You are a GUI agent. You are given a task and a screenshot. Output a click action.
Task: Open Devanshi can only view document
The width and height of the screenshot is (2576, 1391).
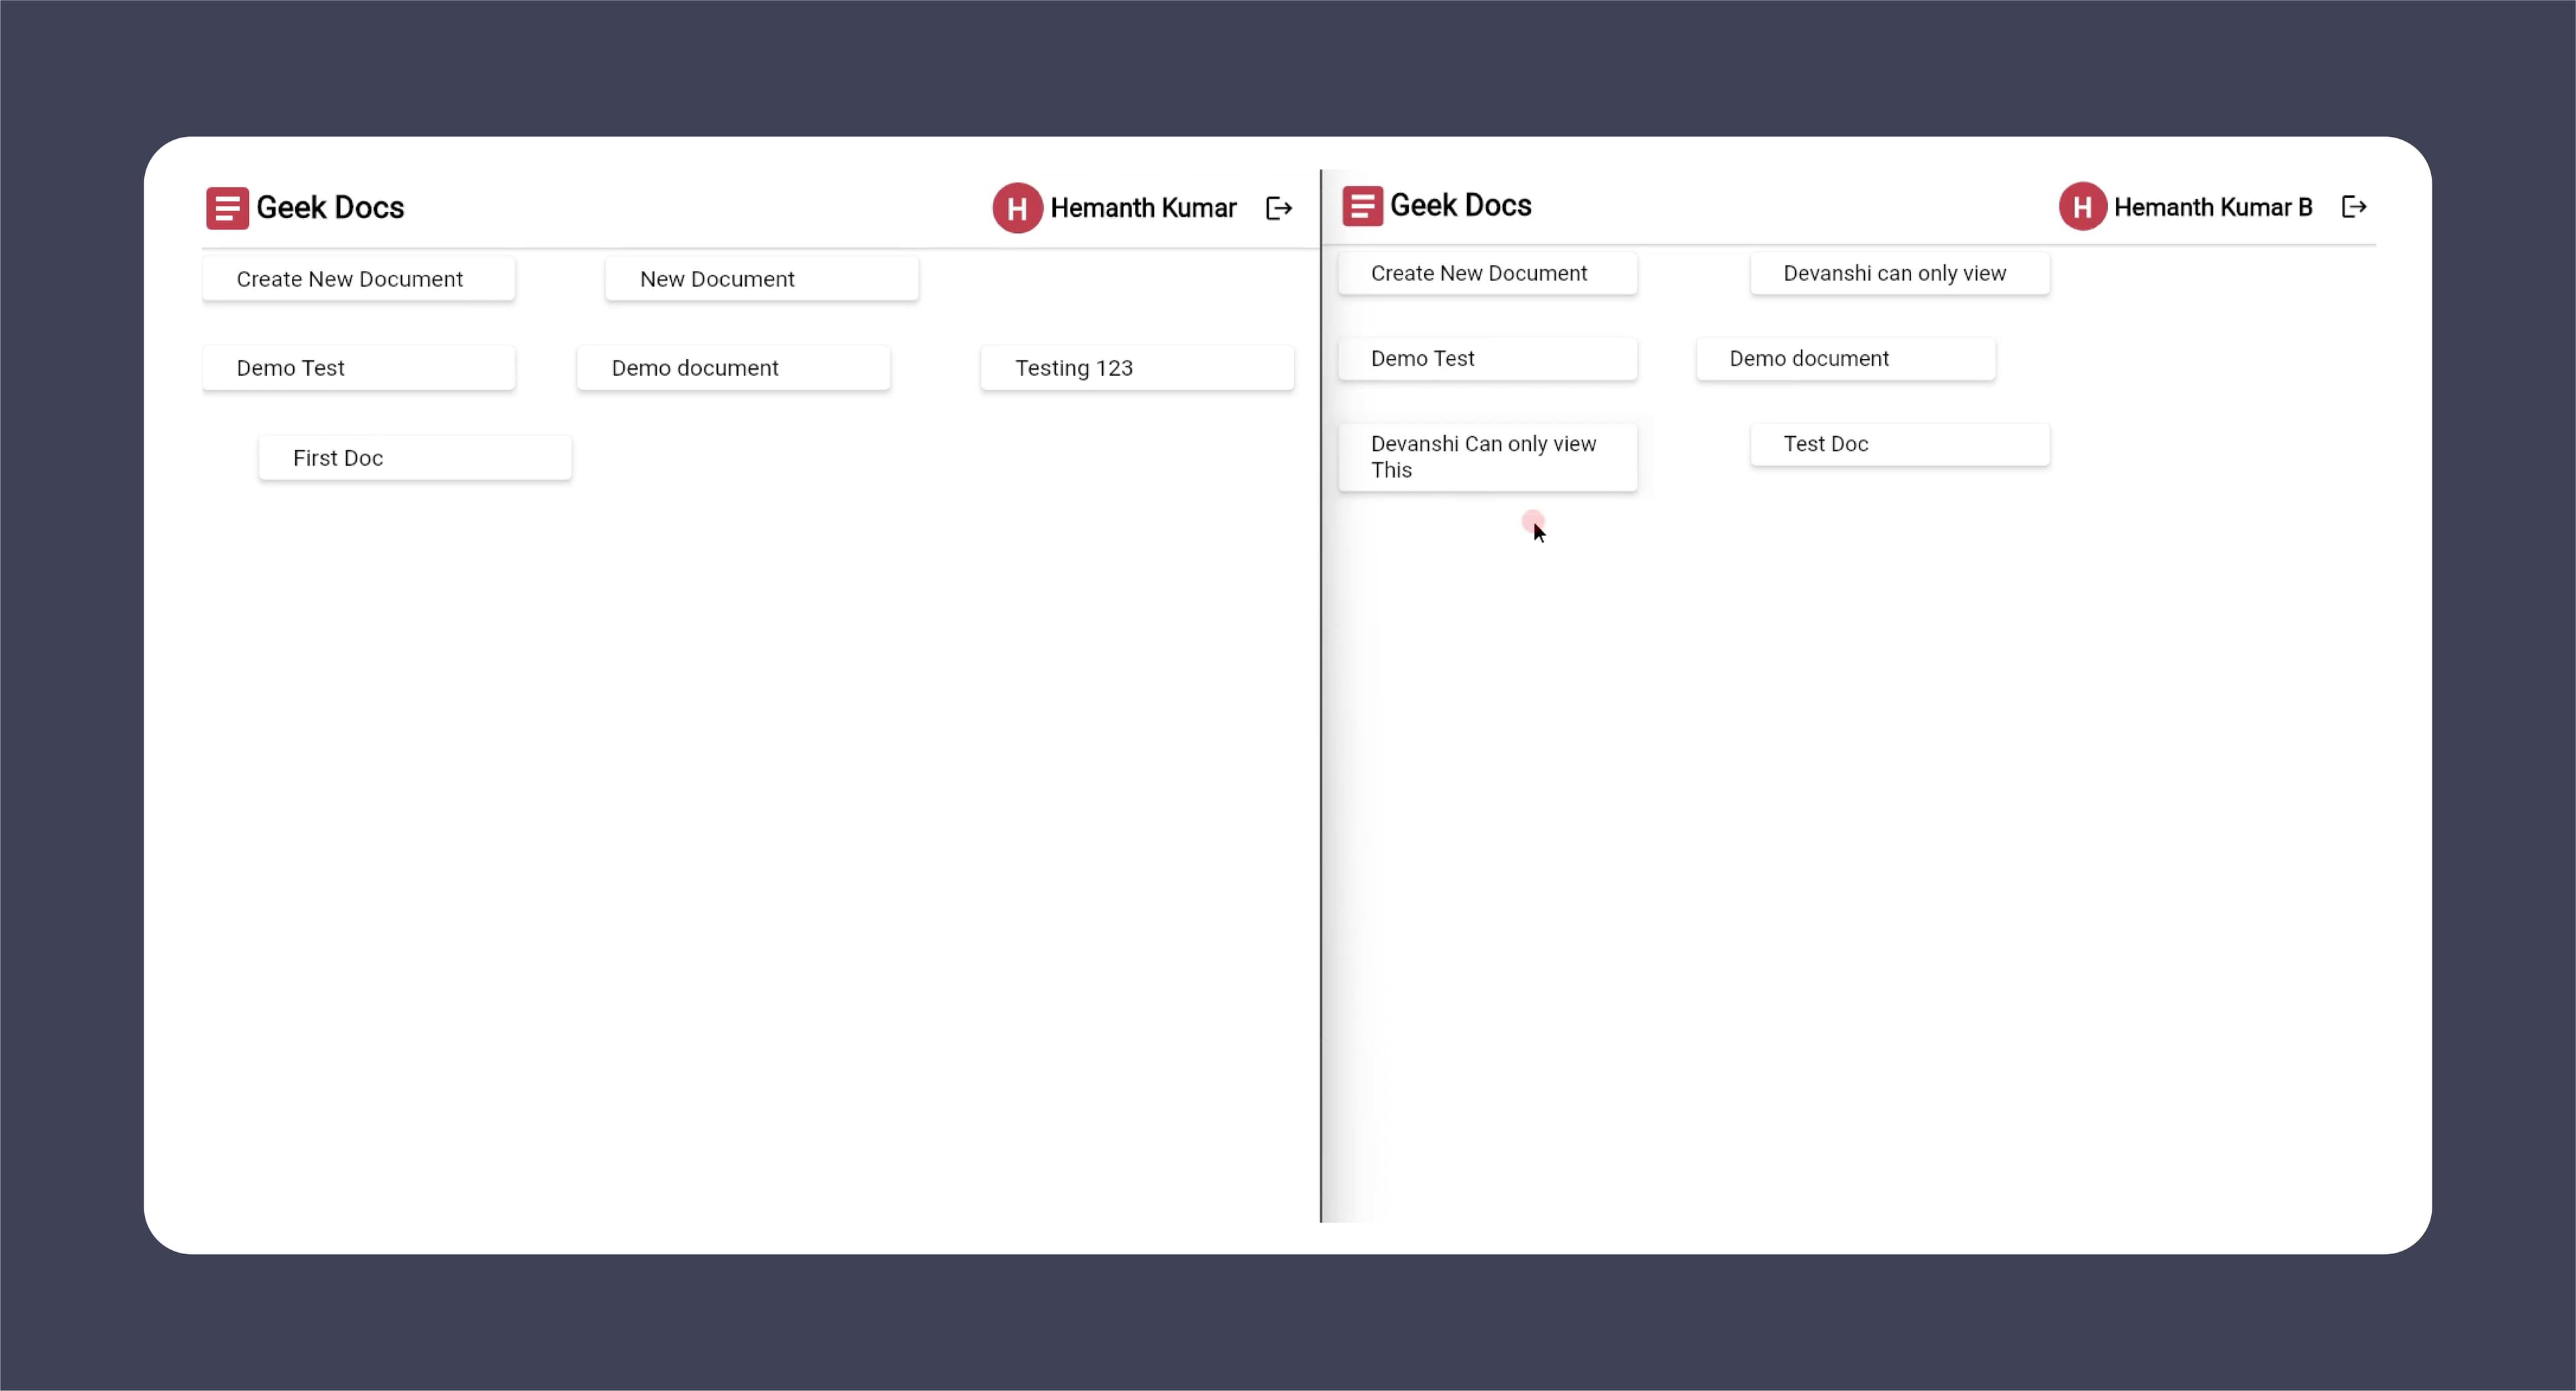coord(1899,273)
